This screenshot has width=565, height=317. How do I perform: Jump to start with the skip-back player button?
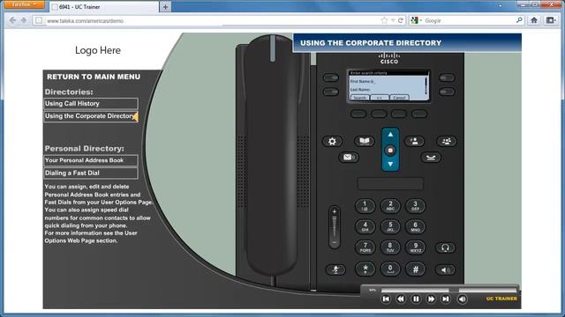point(386,299)
